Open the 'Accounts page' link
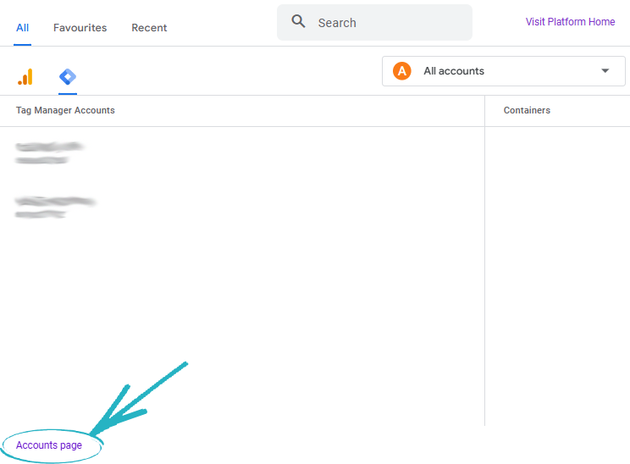 [x=49, y=445]
